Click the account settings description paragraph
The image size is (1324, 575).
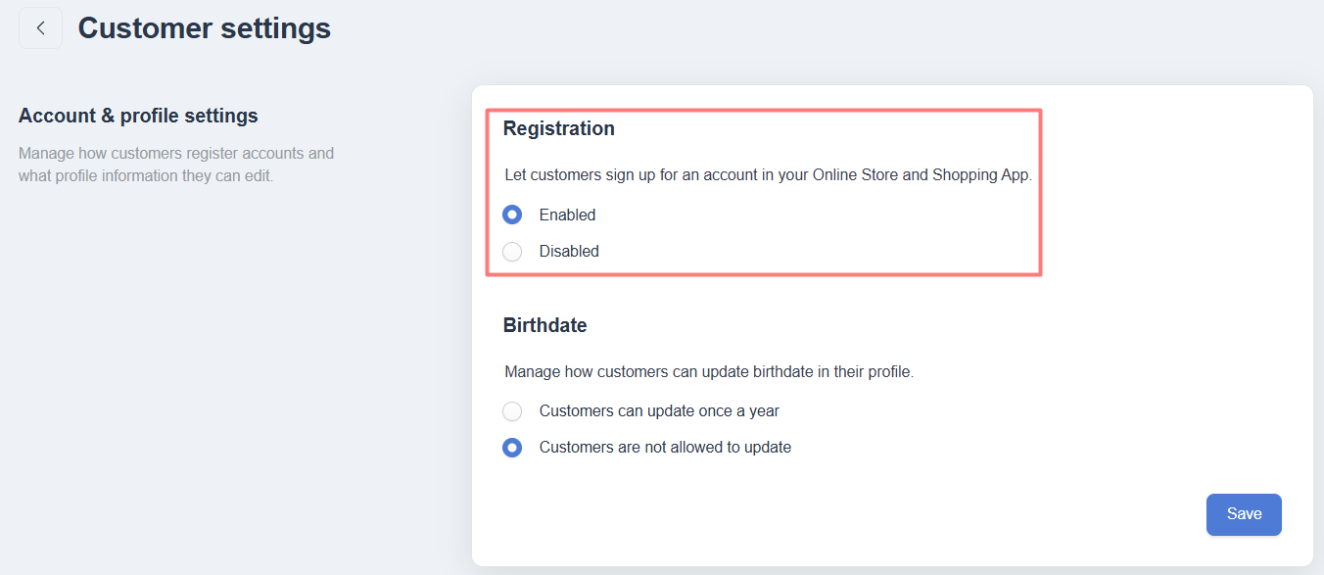click(176, 166)
